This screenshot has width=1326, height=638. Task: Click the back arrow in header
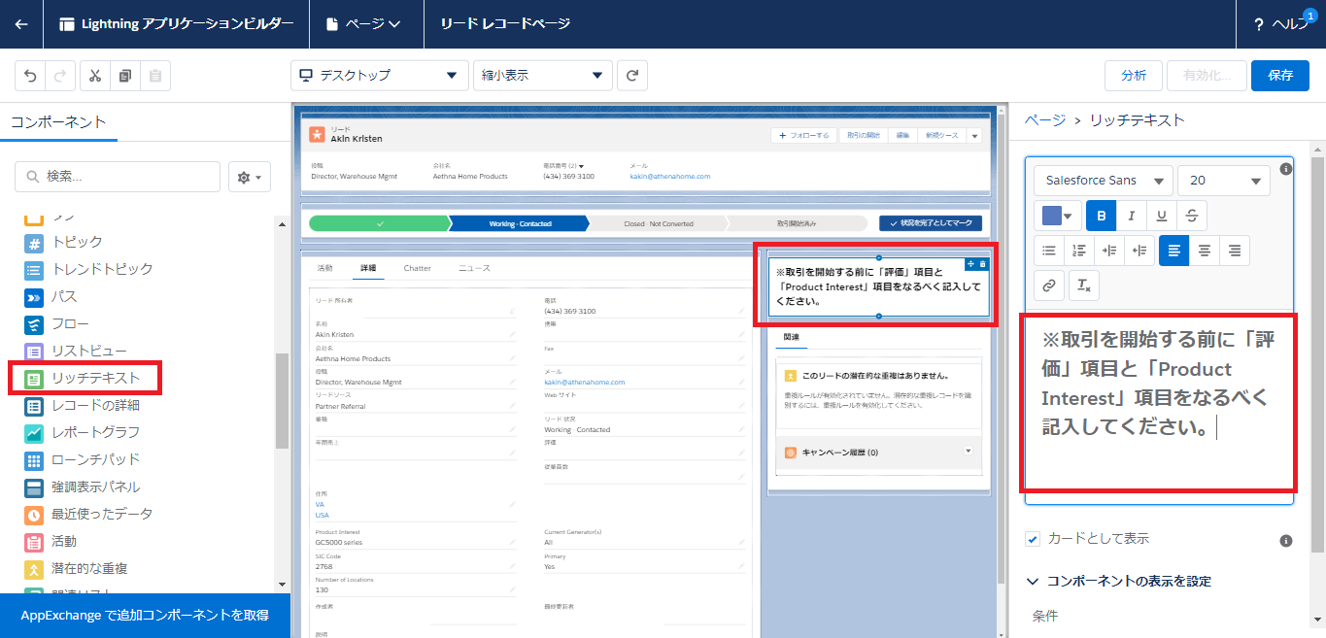(x=21, y=24)
